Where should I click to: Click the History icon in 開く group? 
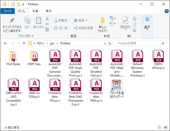pyautogui.click(x=134, y=30)
